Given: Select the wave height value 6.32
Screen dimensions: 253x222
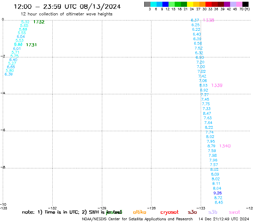Looking at the screenshot, I should tap(199, 53).
